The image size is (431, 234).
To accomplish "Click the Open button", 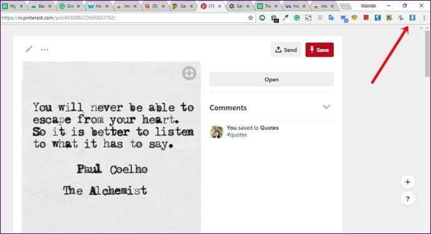I will click(272, 79).
